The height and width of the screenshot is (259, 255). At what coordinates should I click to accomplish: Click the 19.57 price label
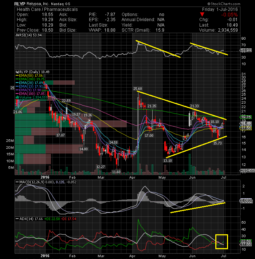point(76,114)
